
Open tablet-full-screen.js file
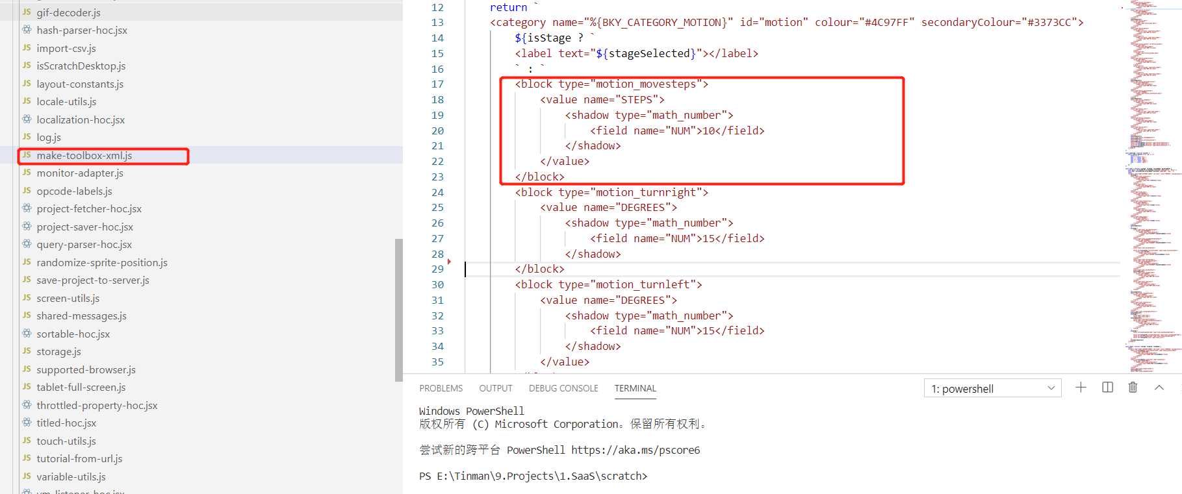coord(81,387)
